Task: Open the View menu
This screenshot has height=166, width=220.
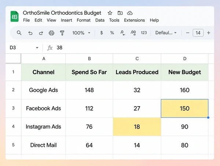Action: click(51, 20)
